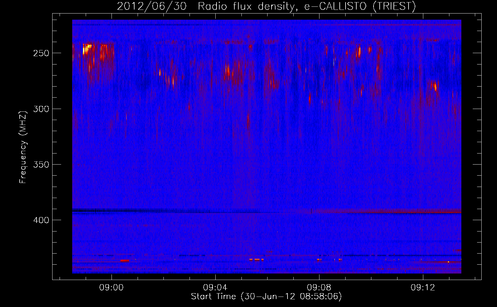Click the 09:04 time tick label
This screenshot has height=307, width=497.
(215, 288)
